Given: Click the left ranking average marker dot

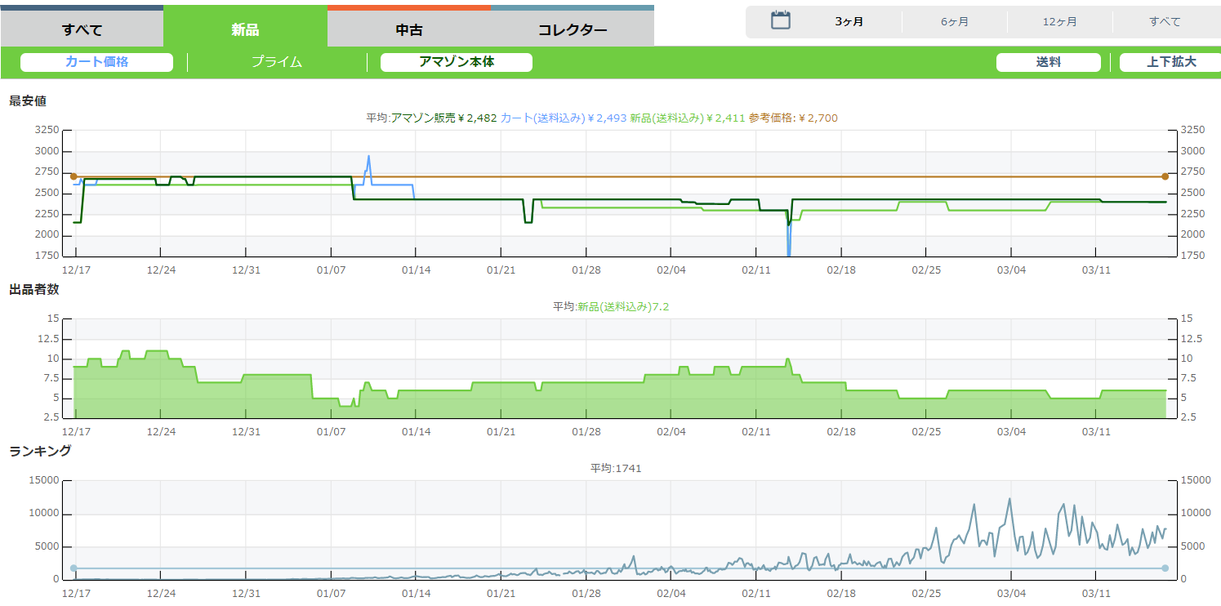Looking at the screenshot, I should (74, 568).
